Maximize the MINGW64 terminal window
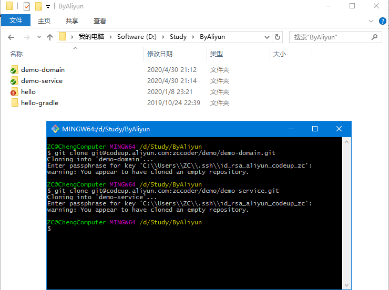 [315, 129]
